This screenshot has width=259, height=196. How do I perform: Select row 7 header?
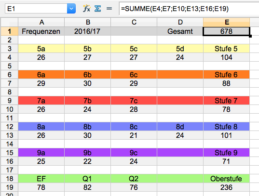pos(10,83)
